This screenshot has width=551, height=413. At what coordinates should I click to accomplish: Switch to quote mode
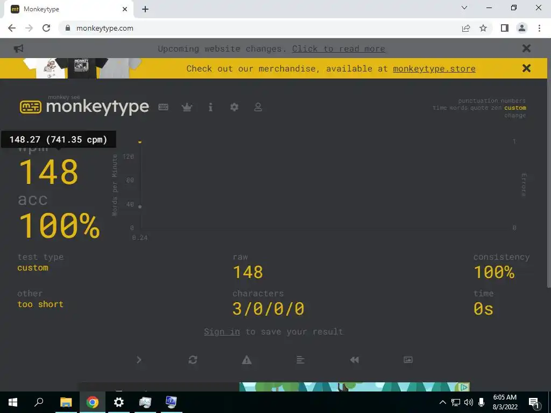[479, 108]
